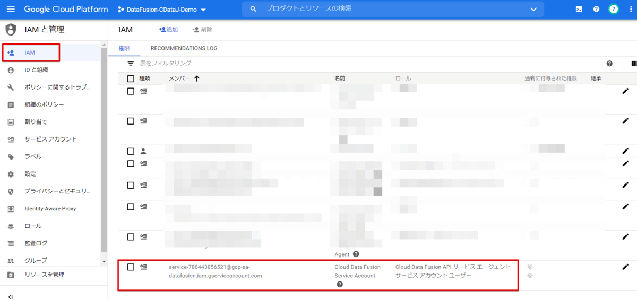The height and width of the screenshot is (300, 637).
Task: Open the hamburger navigation menu
Action: click(11, 9)
